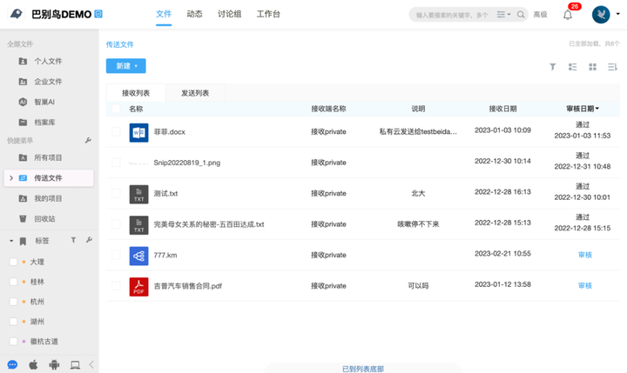627x373 pixels.
Task: Open 智巢AI in the sidebar
Action: coord(44,102)
